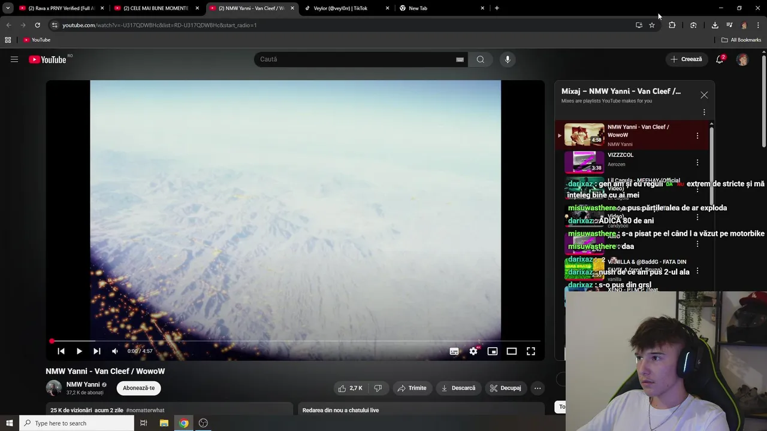
Task: Open the NMW Yanni channel name link
Action: (x=83, y=384)
